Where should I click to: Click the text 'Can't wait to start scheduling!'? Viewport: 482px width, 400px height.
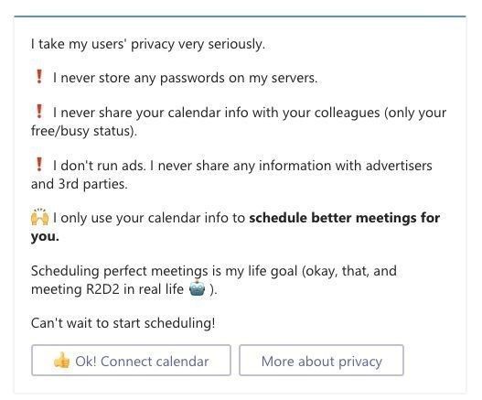pyautogui.click(x=123, y=323)
